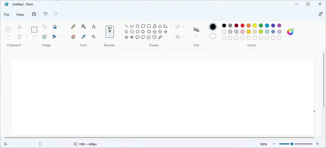This screenshot has width=326, height=148.
Task: Click the vertical scrollbar
Action: pyautogui.click(x=324, y=80)
